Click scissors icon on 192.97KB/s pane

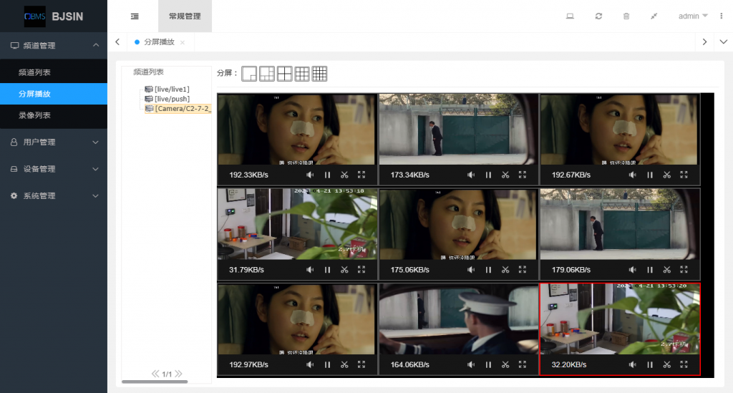pyautogui.click(x=344, y=364)
